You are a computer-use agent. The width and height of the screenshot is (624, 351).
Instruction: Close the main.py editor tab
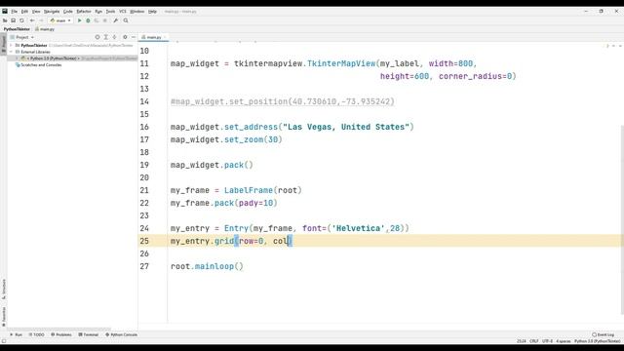point(165,37)
